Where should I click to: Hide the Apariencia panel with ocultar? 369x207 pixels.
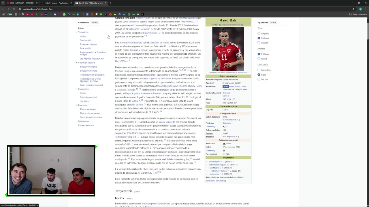273,22
